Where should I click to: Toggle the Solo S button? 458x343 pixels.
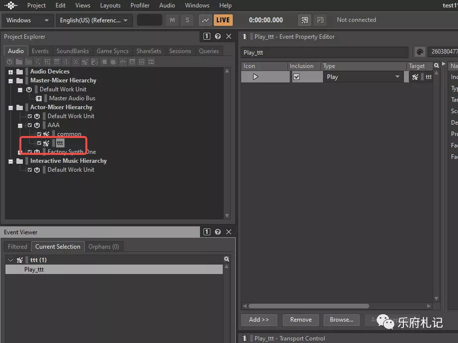click(187, 20)
